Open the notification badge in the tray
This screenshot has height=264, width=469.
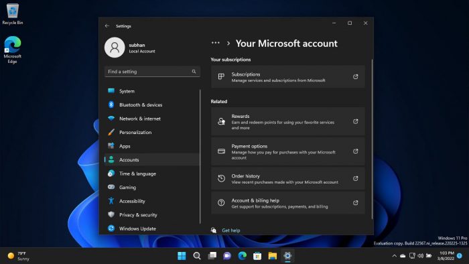click(x=460, y=256)
